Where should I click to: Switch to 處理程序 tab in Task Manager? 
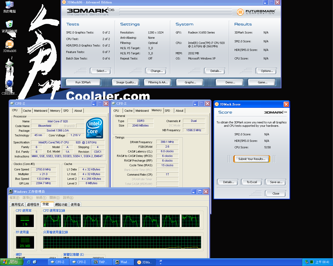[x=33, y=205]
